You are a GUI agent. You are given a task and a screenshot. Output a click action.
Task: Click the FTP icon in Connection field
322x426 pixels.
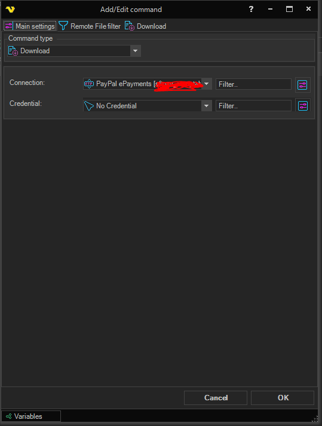89,84
